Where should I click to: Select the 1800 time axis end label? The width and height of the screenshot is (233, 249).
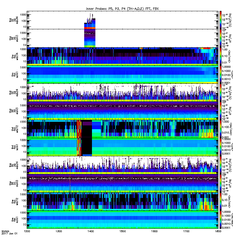218,231
